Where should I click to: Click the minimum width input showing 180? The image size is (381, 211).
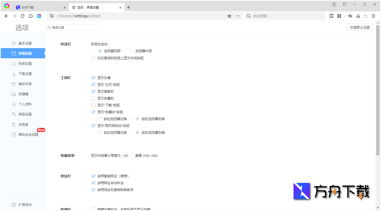128,155
